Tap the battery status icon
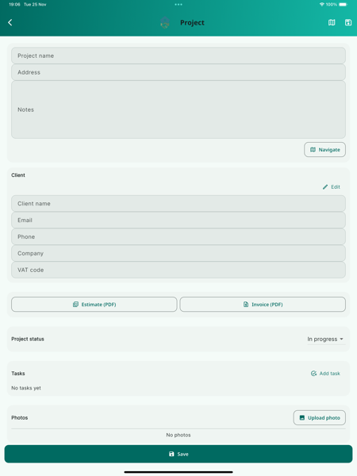Viewport: 357px width, 476px height. tap(343, 5)
